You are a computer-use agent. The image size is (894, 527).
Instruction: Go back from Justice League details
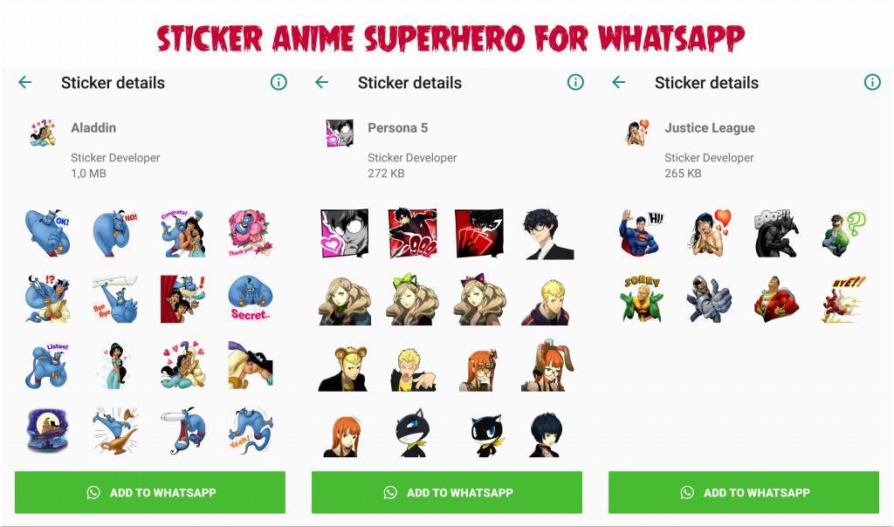coord(619,83)
